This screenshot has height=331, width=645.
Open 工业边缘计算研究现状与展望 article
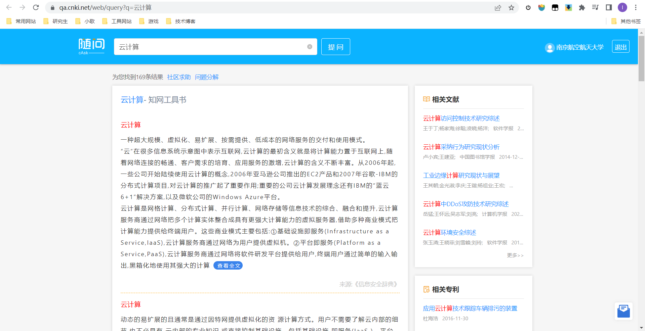461,175
